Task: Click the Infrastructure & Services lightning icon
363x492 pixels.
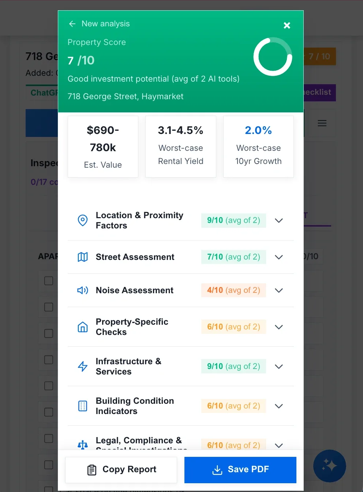Action: pos(83,366)
